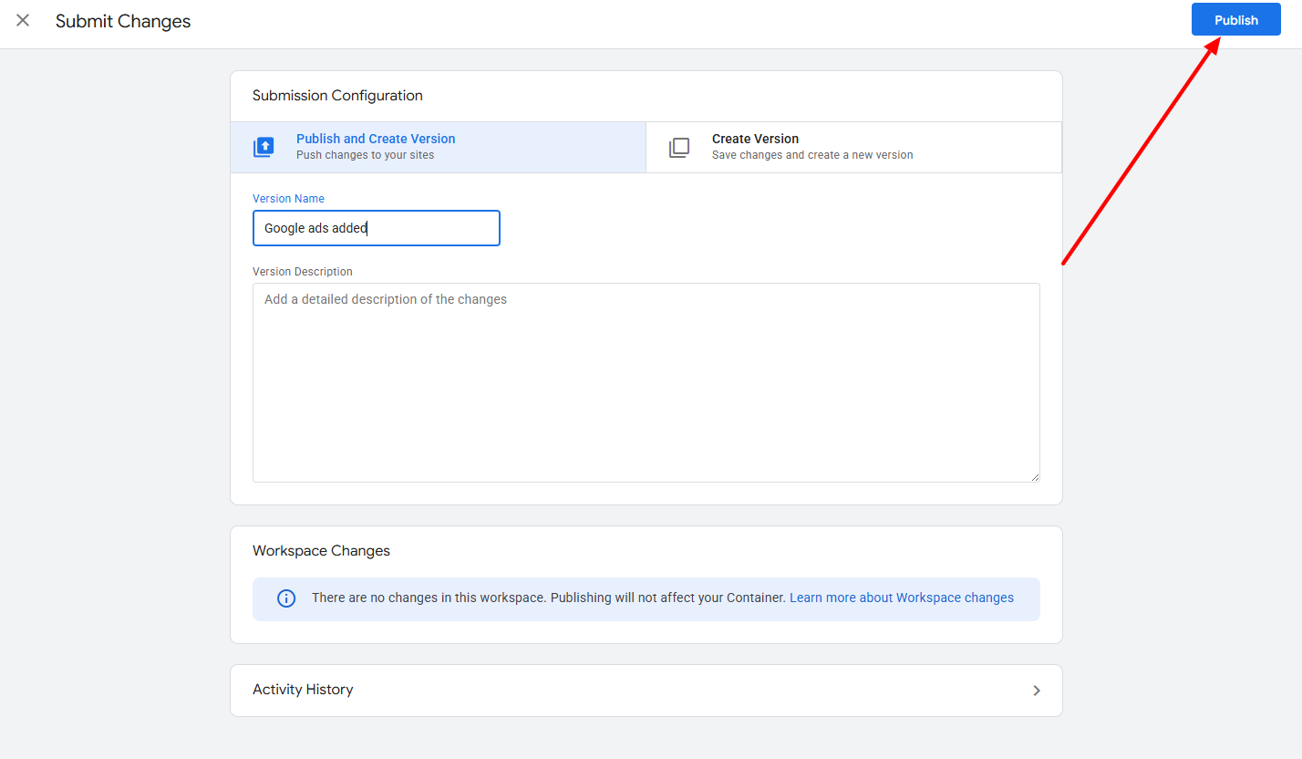The image size is (1302, 759).
Task: Click the 'Push changes to your sites' text
Action: [x=365, y=155]
